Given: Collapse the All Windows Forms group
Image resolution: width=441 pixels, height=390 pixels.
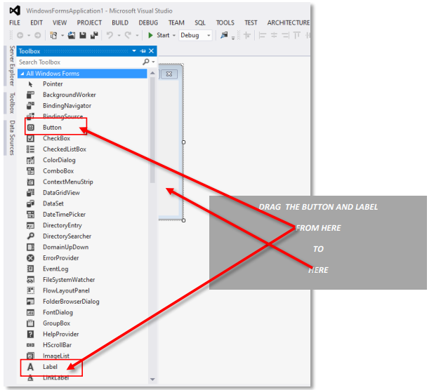Looking at the screenshot, I should pos(22,74).
